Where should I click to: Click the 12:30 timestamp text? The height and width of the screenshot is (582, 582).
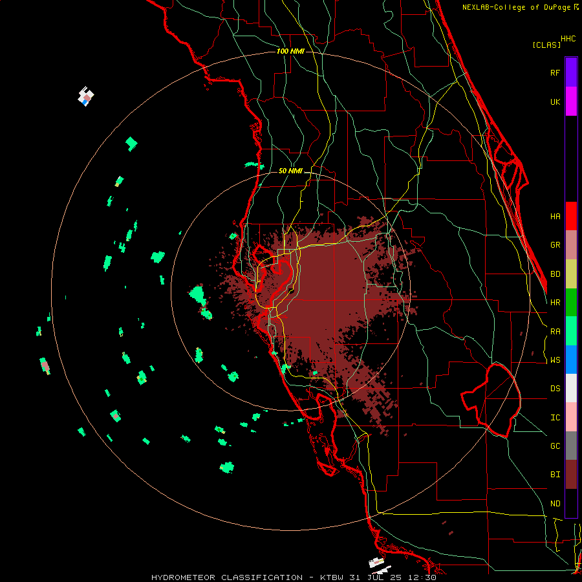pos(422,577)
